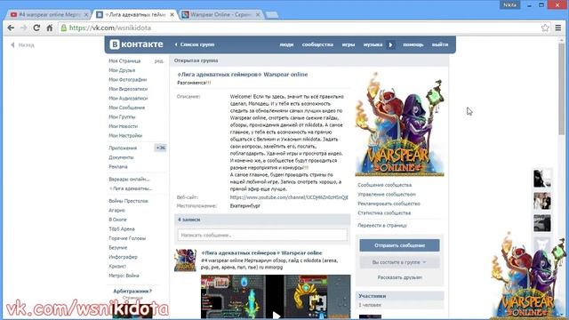Bookmark page with the star icon
This screenshot has width=569, height=320.
click(x=545, y=28)
